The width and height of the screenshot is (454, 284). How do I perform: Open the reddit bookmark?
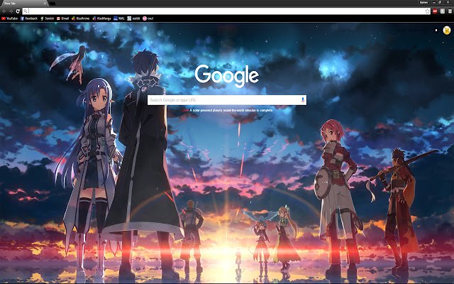134,18
